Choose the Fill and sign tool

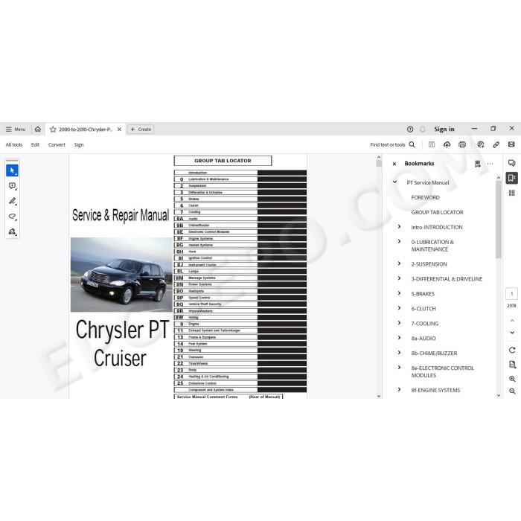(13, 231)
